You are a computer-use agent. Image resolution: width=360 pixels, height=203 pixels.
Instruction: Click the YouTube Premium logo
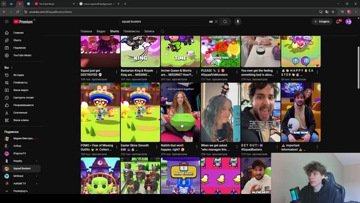(x=23, y=21)
